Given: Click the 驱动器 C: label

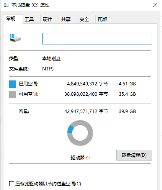Looking at the screenshot, I should click(x=81, y=158).
